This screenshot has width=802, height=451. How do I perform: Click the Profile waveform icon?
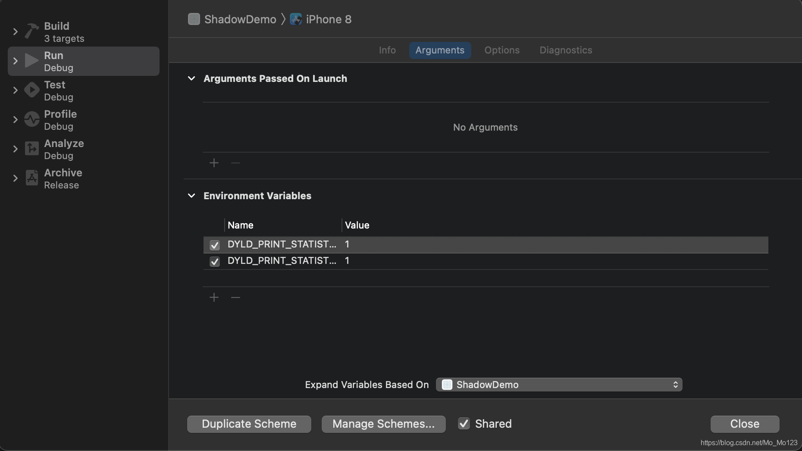point(31,119)
